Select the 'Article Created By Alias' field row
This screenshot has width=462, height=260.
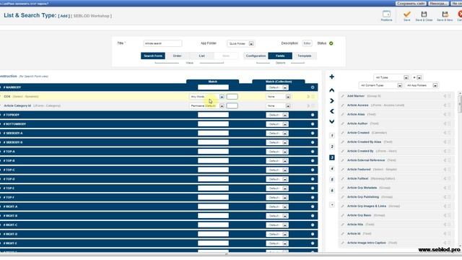tap(396, 142)
